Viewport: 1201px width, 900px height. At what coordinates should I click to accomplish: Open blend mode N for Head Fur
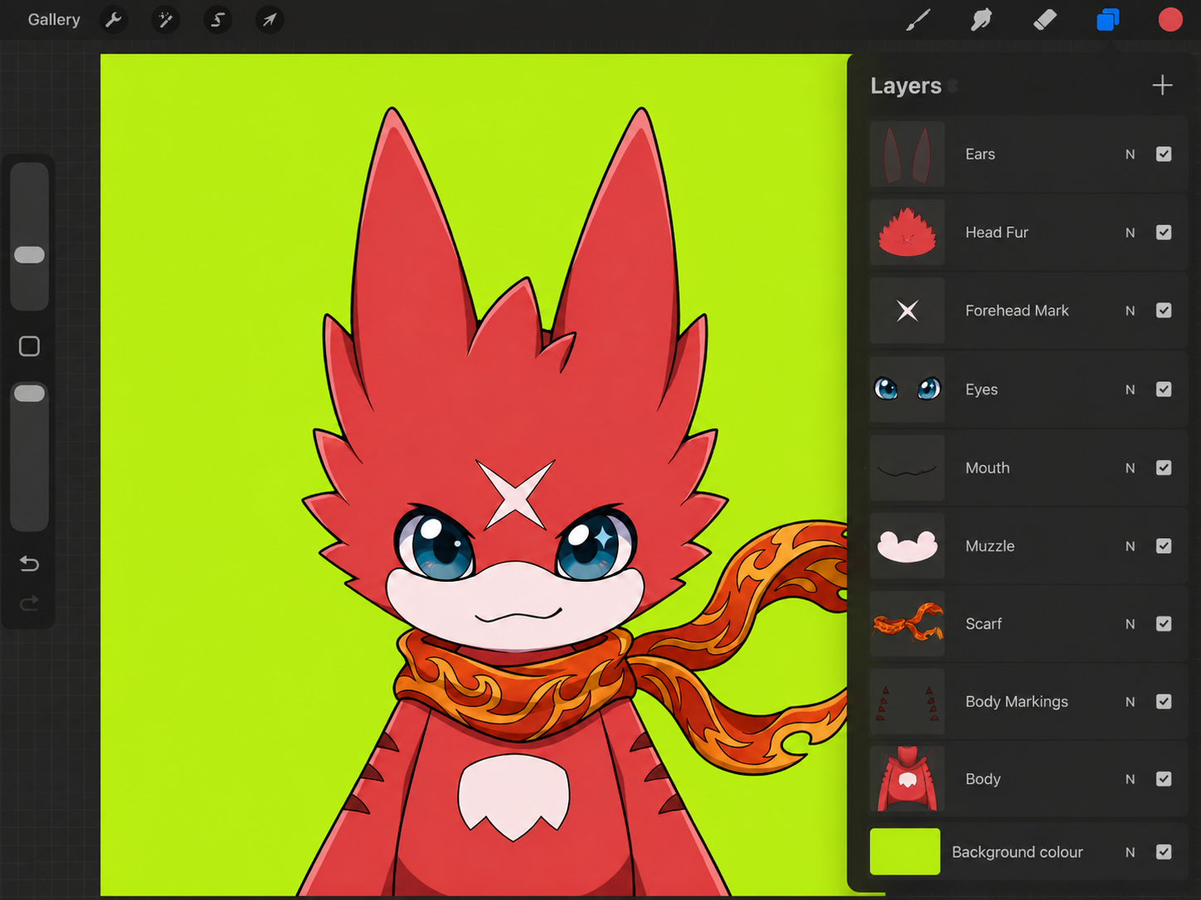1130,233
